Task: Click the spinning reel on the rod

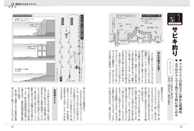Action: coord(77,67)
